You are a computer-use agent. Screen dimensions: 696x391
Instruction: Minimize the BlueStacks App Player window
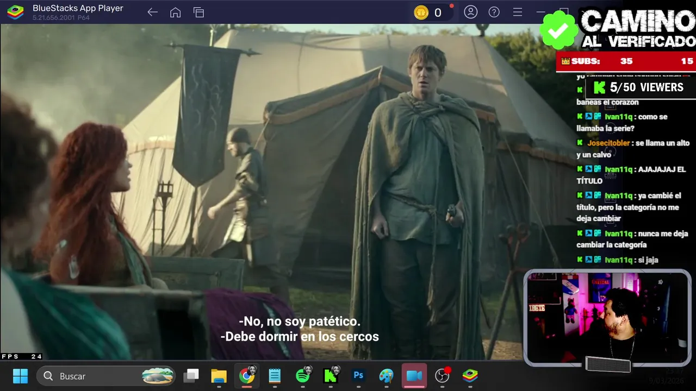(x=540, y=12)
